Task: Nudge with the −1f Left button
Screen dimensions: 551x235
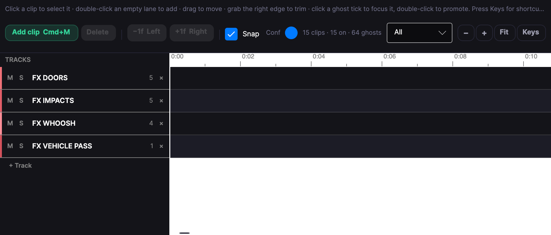Action: point(147,33)
